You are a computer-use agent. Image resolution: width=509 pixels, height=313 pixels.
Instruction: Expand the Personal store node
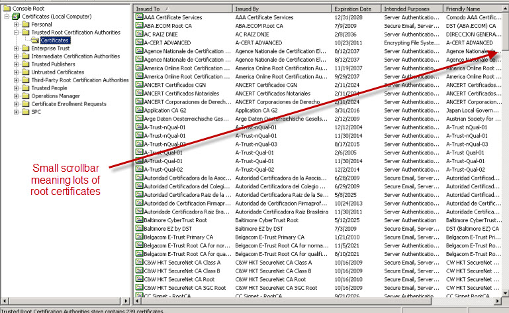point(16,24)
